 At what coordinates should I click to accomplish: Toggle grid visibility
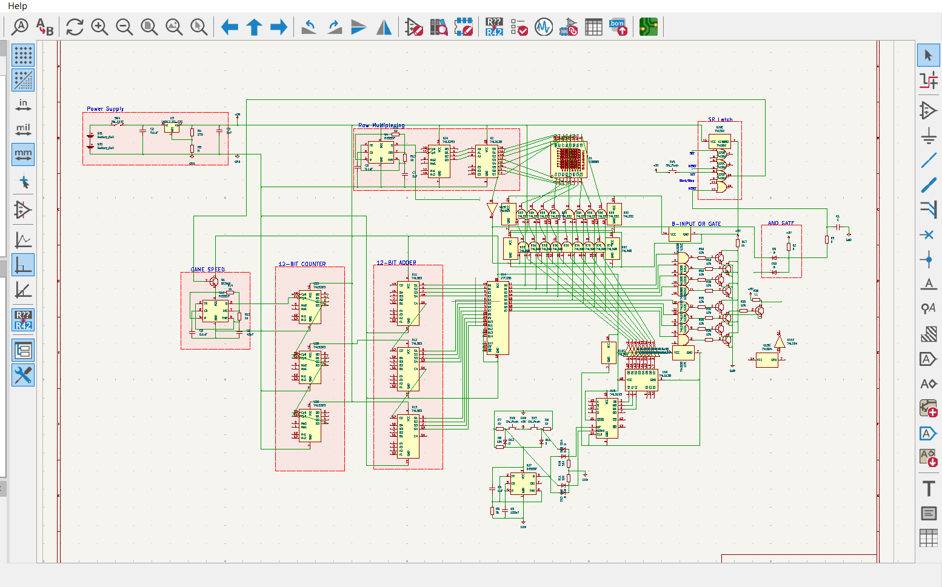coord(23,55)
